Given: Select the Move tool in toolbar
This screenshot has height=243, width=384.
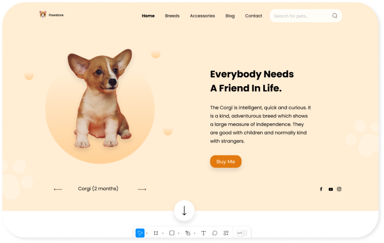Looking at the screenshot, I should click(140, 233).
